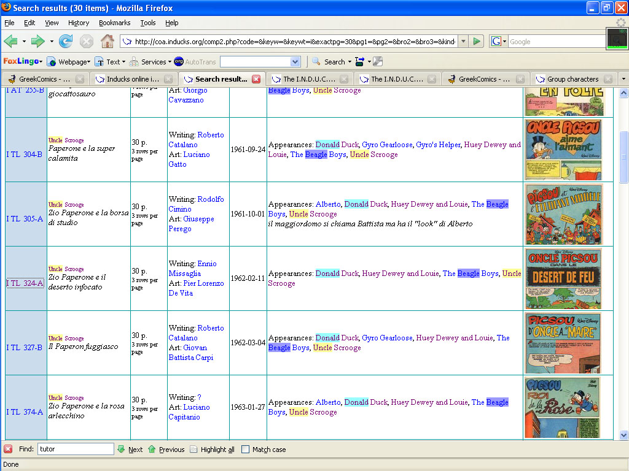Click the greyed-out Stop loading icon
This screenshot has height=471, width=629.
pyautogui.click(x=86, y=41)
